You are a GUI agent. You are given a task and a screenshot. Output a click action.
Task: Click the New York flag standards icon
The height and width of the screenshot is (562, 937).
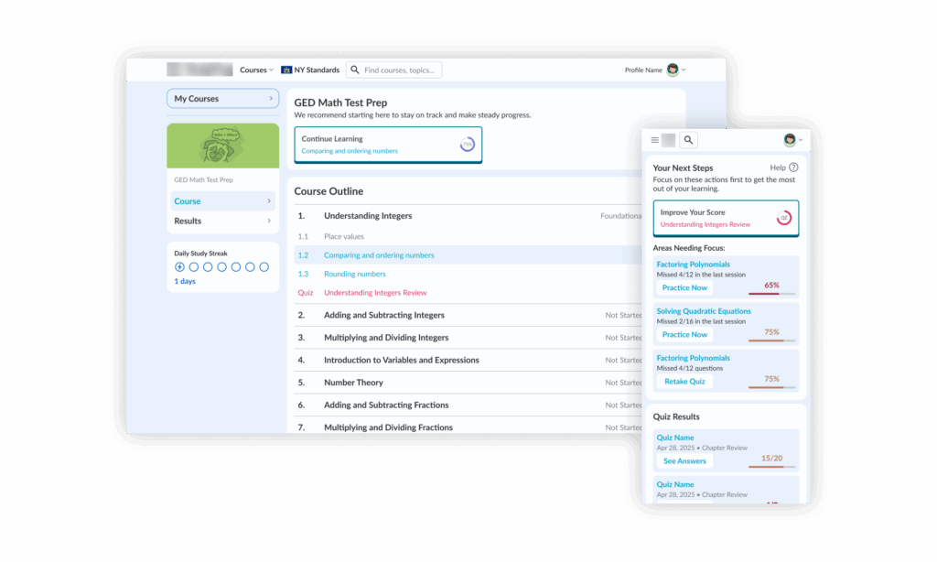tap(286, 70)
